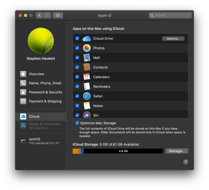The height and width of the screenshot is (190, 209).
Task: Show all preferences with grid icon
Action: 58,15
